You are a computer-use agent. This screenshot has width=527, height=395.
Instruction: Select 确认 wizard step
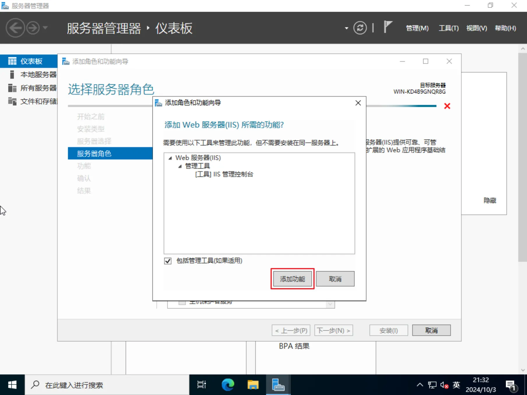84,178
